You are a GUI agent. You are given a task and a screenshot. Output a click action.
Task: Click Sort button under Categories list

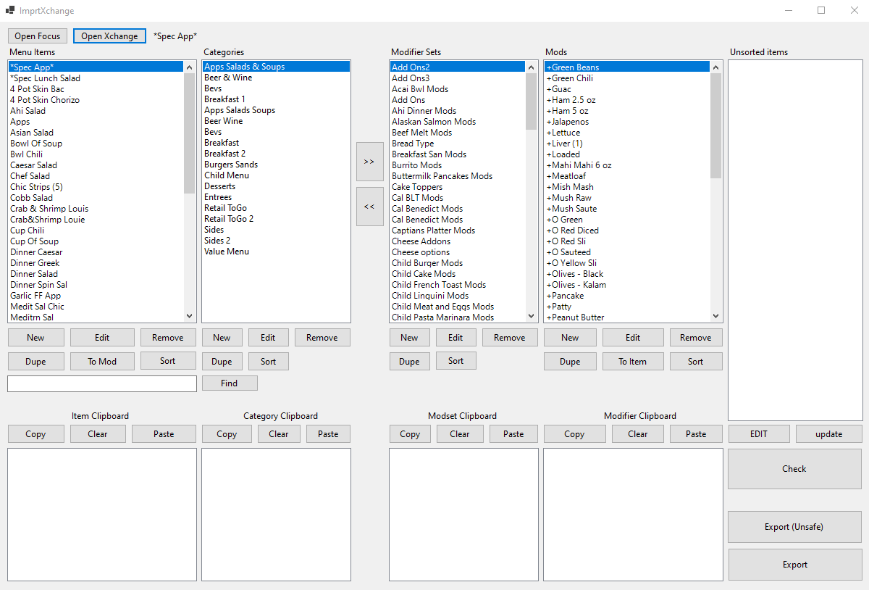point(268,362)
